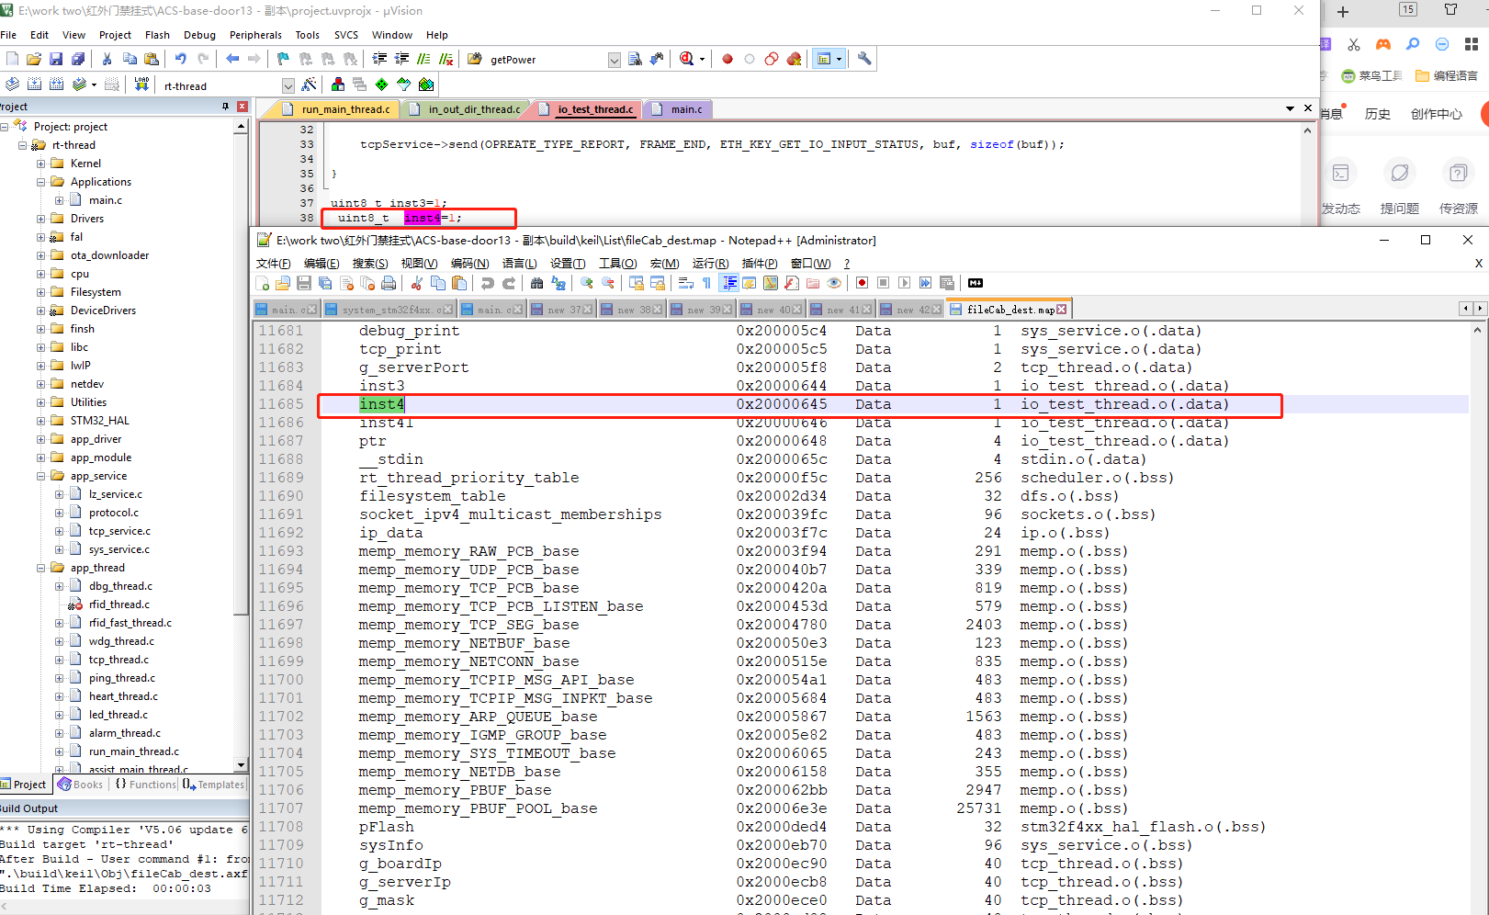The image size is (1489, 915).
Task: Click Notepad++ Markdown MD panel icon
Action: pyautogui.click(x=976, y=283)
